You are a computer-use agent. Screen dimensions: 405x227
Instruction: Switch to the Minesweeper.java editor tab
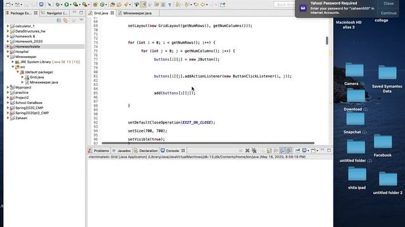coord(137,13)
